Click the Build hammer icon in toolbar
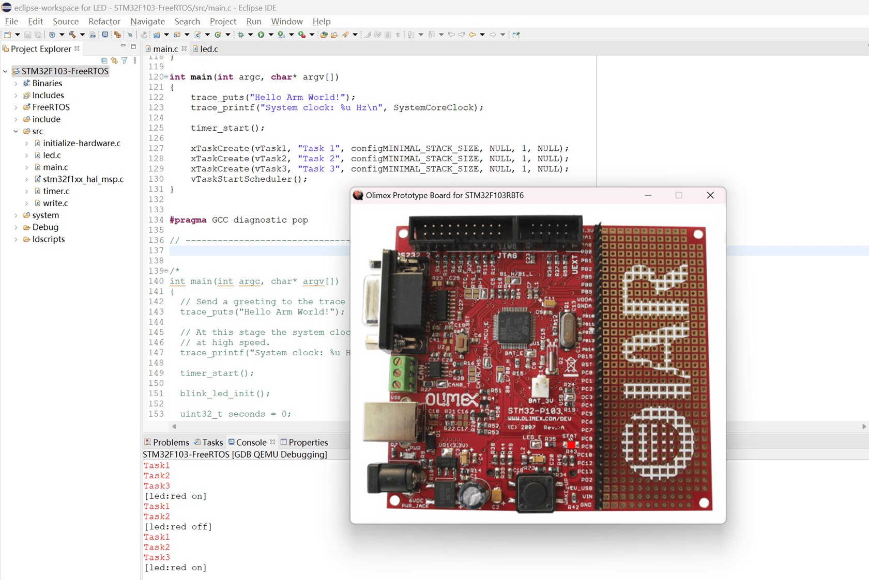The height and width of the screenshot is (580, 869). click(72, 35)
